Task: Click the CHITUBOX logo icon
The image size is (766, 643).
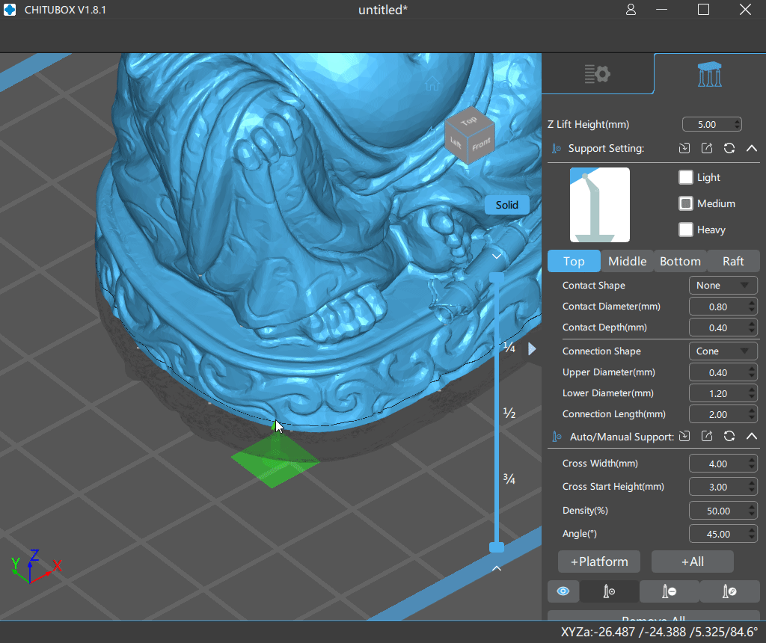Action: click(x=10, y=10)
